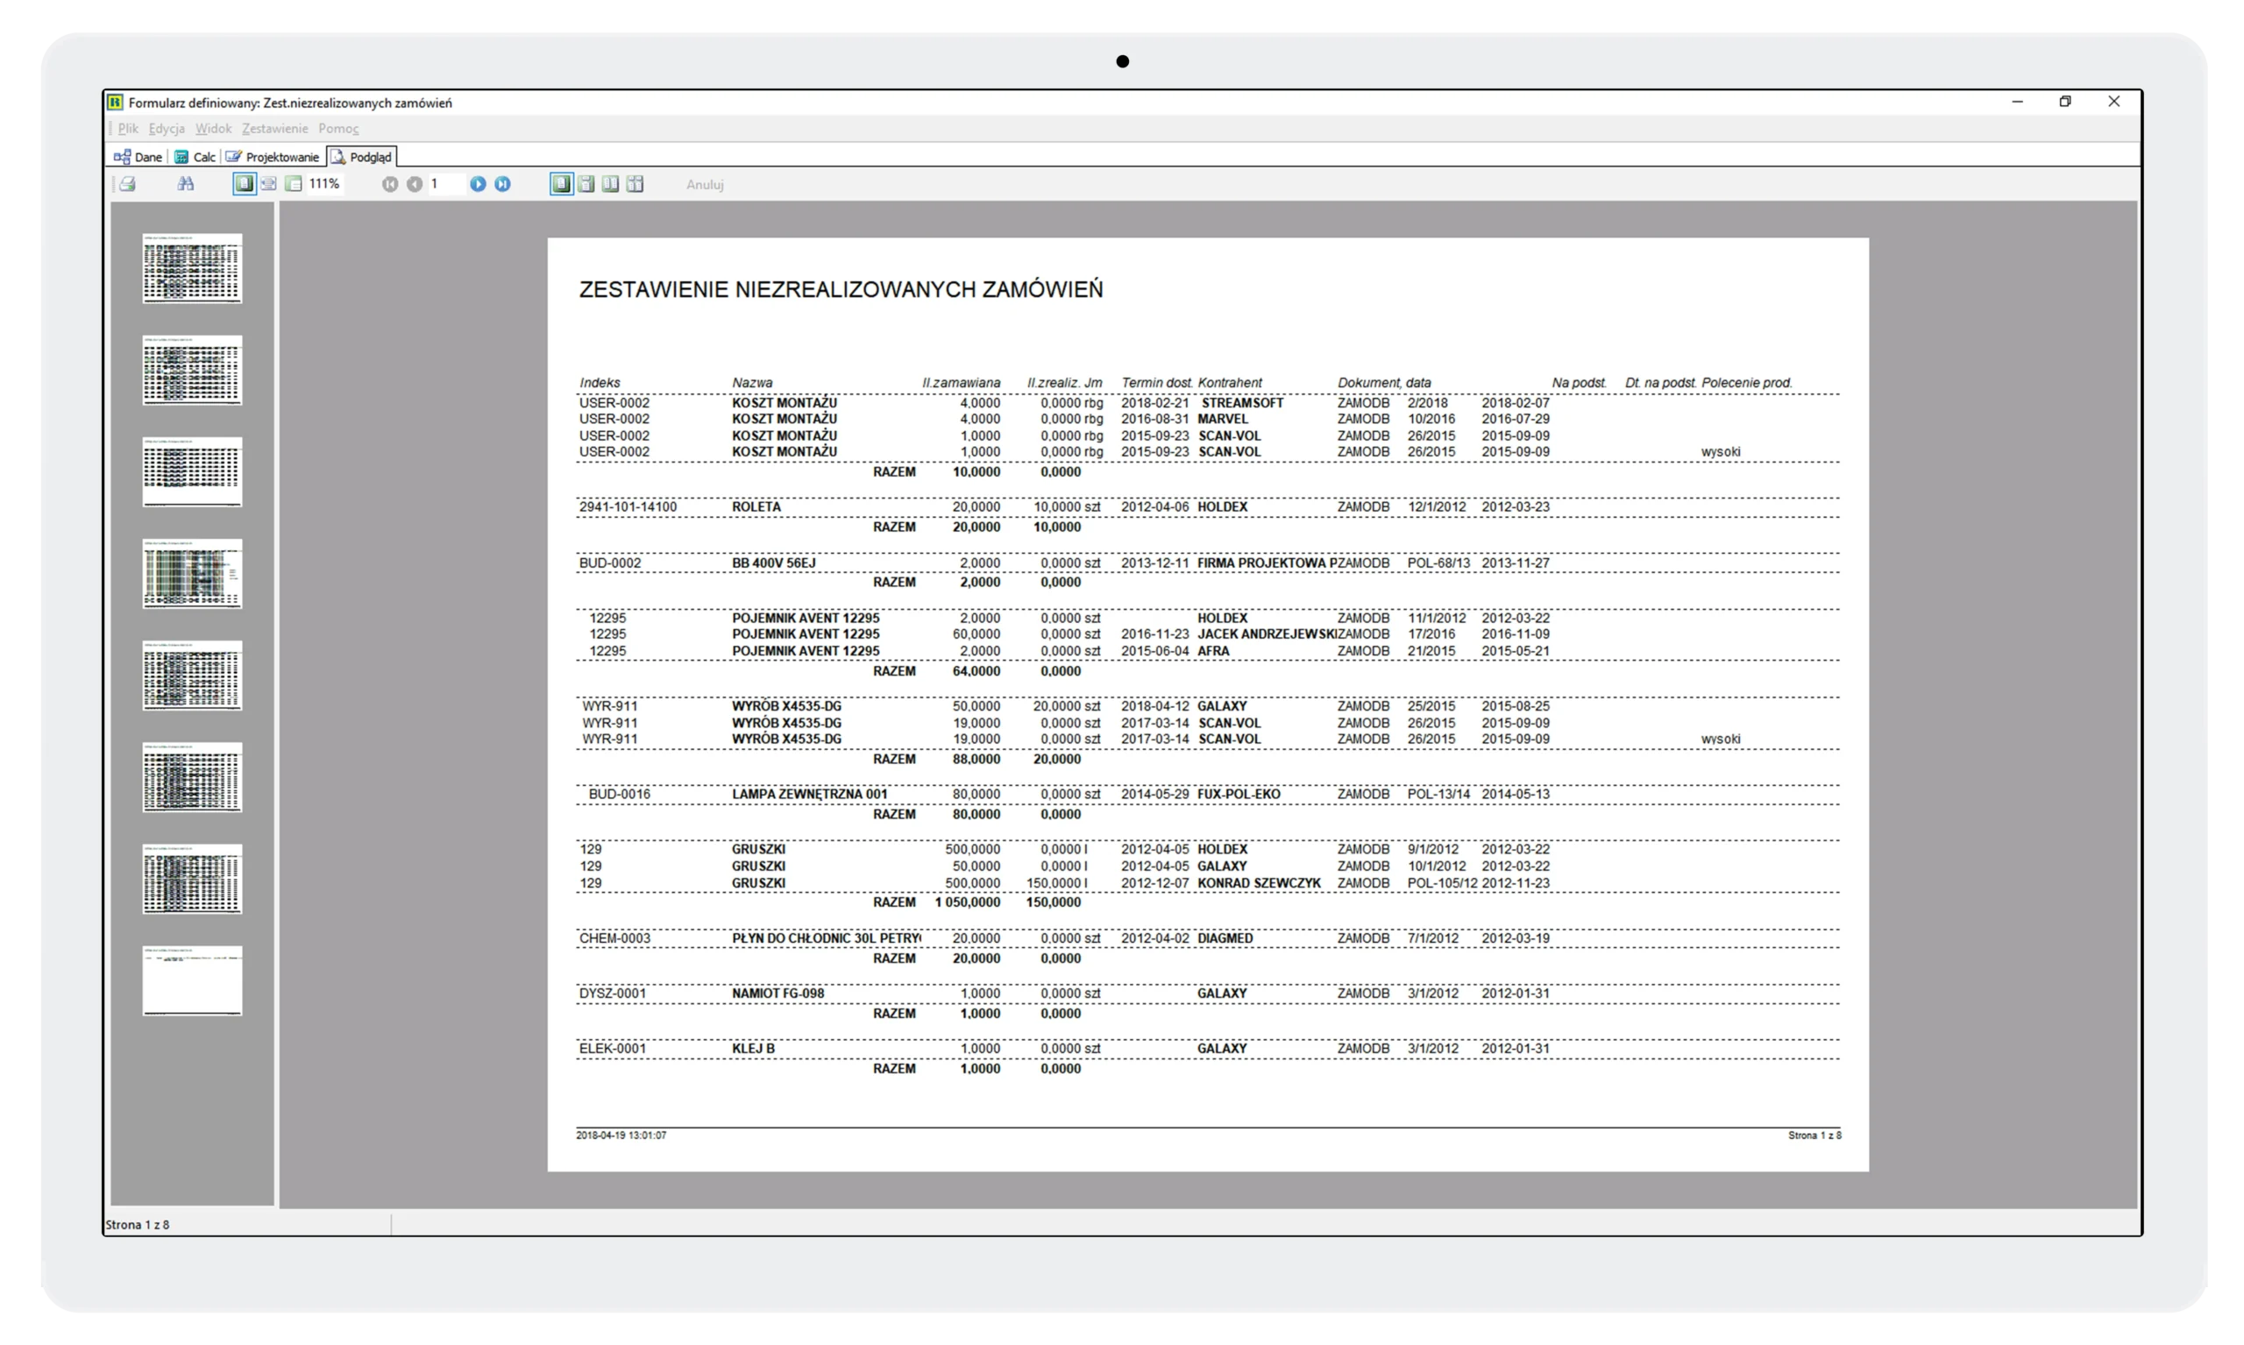Select the last page thumbnail
Viewport: 2244px width, 1345px height.
(192, 980)
